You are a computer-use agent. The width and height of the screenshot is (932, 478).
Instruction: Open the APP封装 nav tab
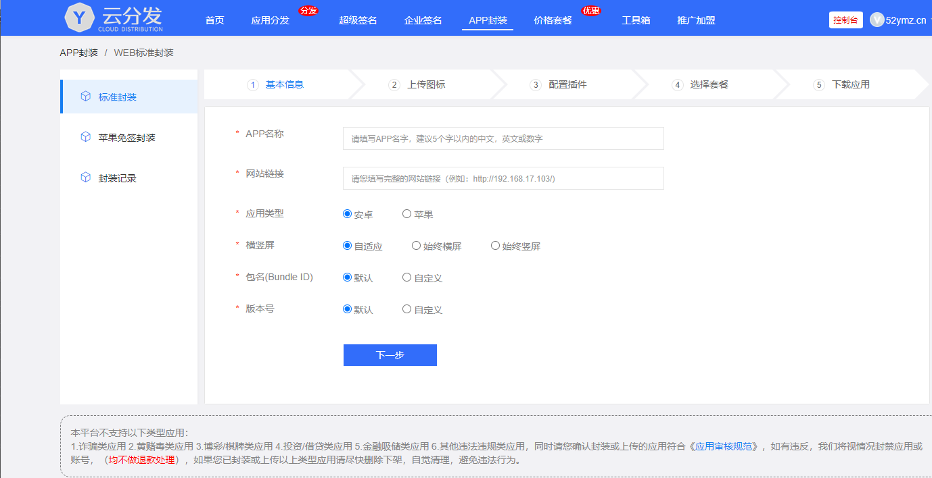pos(488,20)
